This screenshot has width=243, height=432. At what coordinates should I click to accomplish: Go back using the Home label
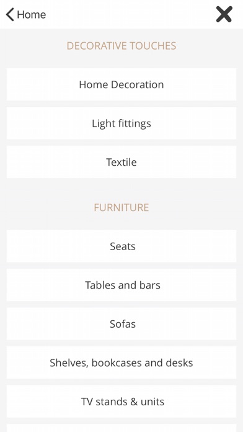[32, 14]
